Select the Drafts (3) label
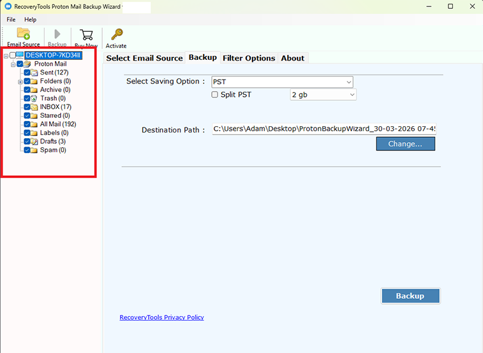Image resolution: width=483 pixels, height=353 pixels. tap(53, 141)
